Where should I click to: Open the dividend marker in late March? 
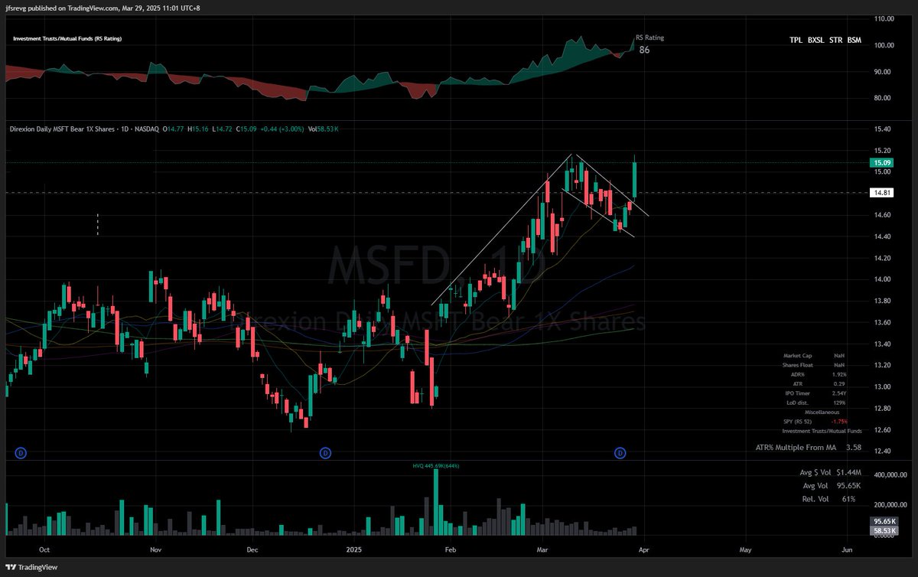coord(620,454)
